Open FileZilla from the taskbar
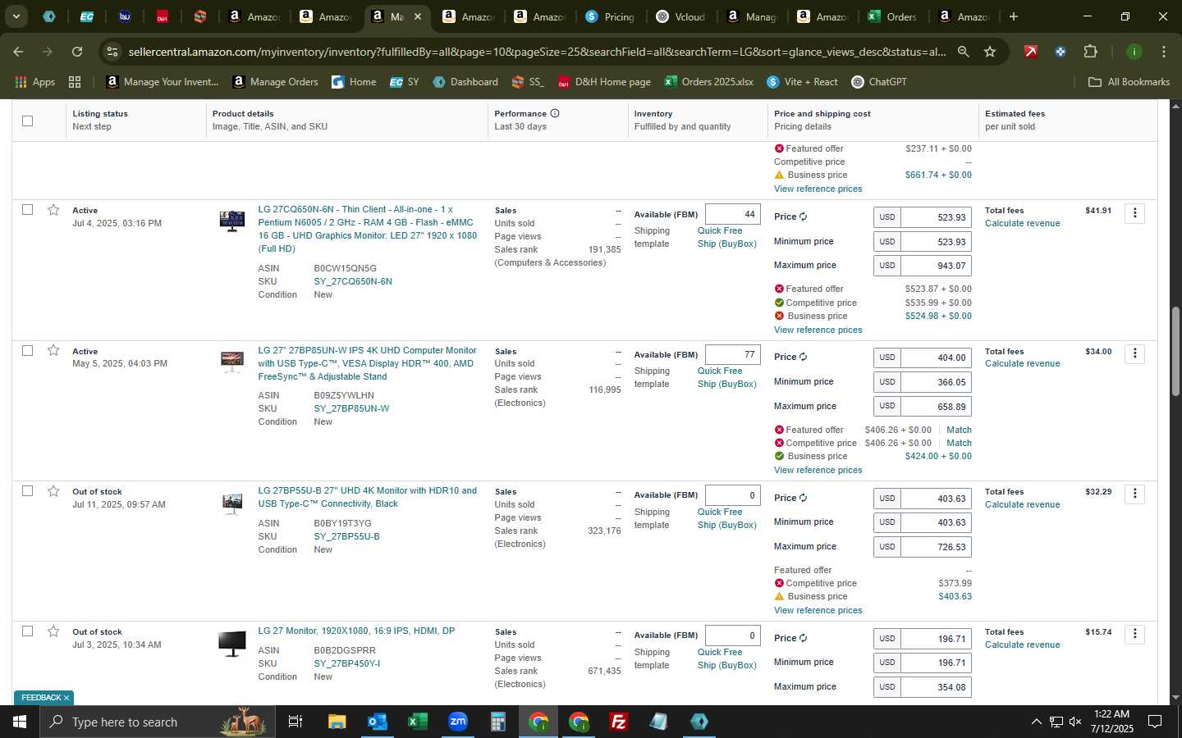Viewport: 1182px width, 738px height. (x=619, y=722)
